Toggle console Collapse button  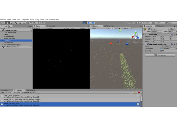pyautogui.click(x=9, y=93)
